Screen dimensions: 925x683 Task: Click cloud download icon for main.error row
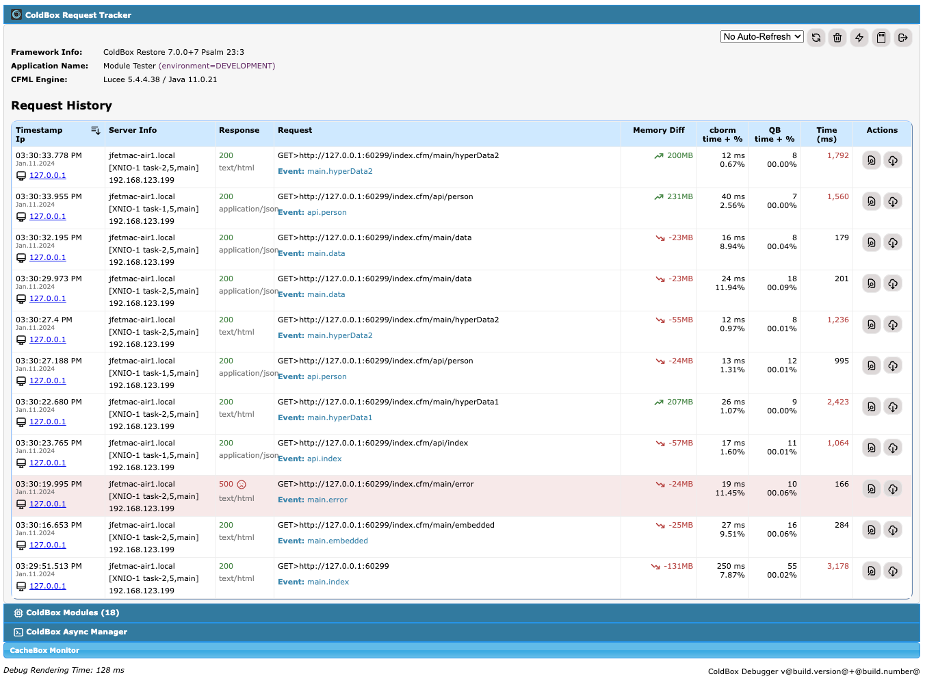[x=893, y=489]
